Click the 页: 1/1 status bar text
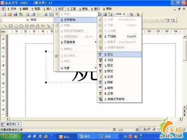Image resolution: width=187 pixels, height=140 pixels. pos(118,130)
